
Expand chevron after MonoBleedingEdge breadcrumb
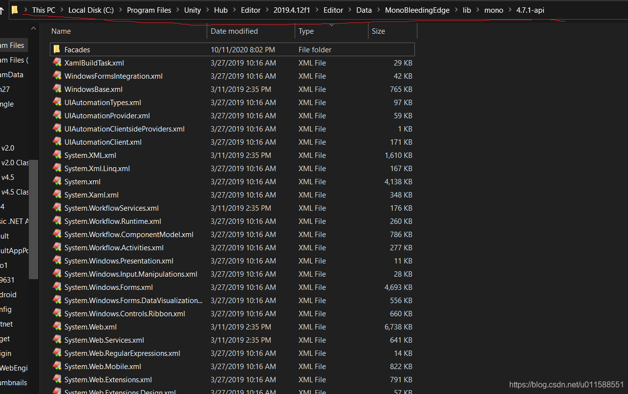point(456,10)
